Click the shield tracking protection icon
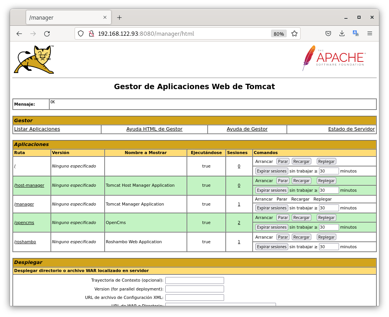 click(x=81, y=34)
